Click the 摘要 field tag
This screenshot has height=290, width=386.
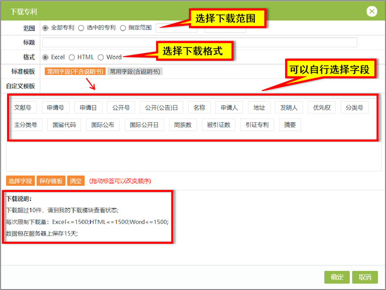tap(290, 124)
